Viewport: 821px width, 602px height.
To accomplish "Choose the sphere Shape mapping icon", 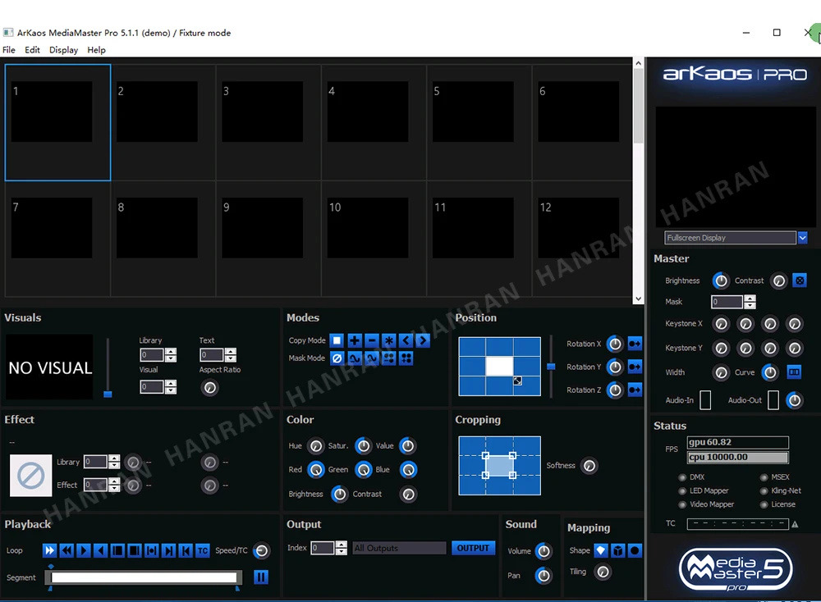I will 635,551.
